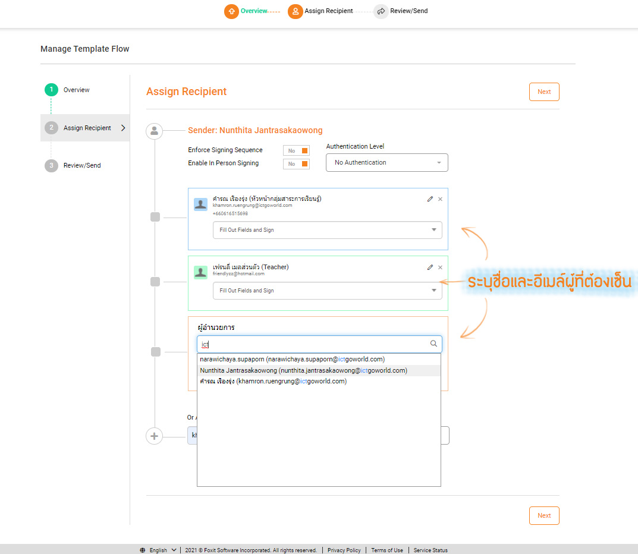Click step 3 circle in sidebar
The image size is (638, 554).
51,166
